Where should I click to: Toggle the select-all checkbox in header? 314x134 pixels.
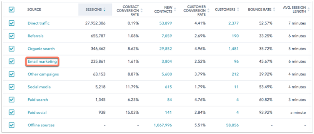pos(12,10)
